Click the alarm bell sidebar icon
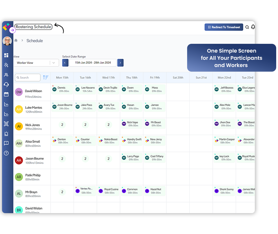This screenshot has width=278, height=234. (x=6, y=133)
